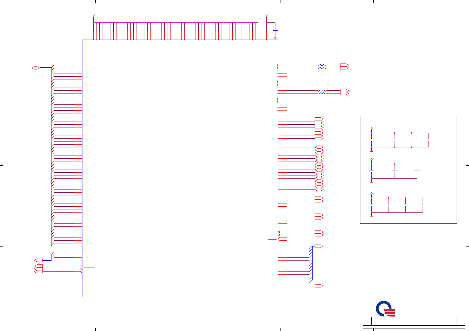
Task: Select the power symbol of the bottom capacitor bank
Action: (372, 193)
